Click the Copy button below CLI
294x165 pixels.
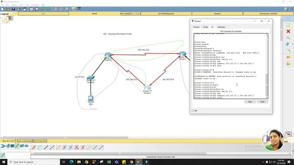(x=250, y=102)
